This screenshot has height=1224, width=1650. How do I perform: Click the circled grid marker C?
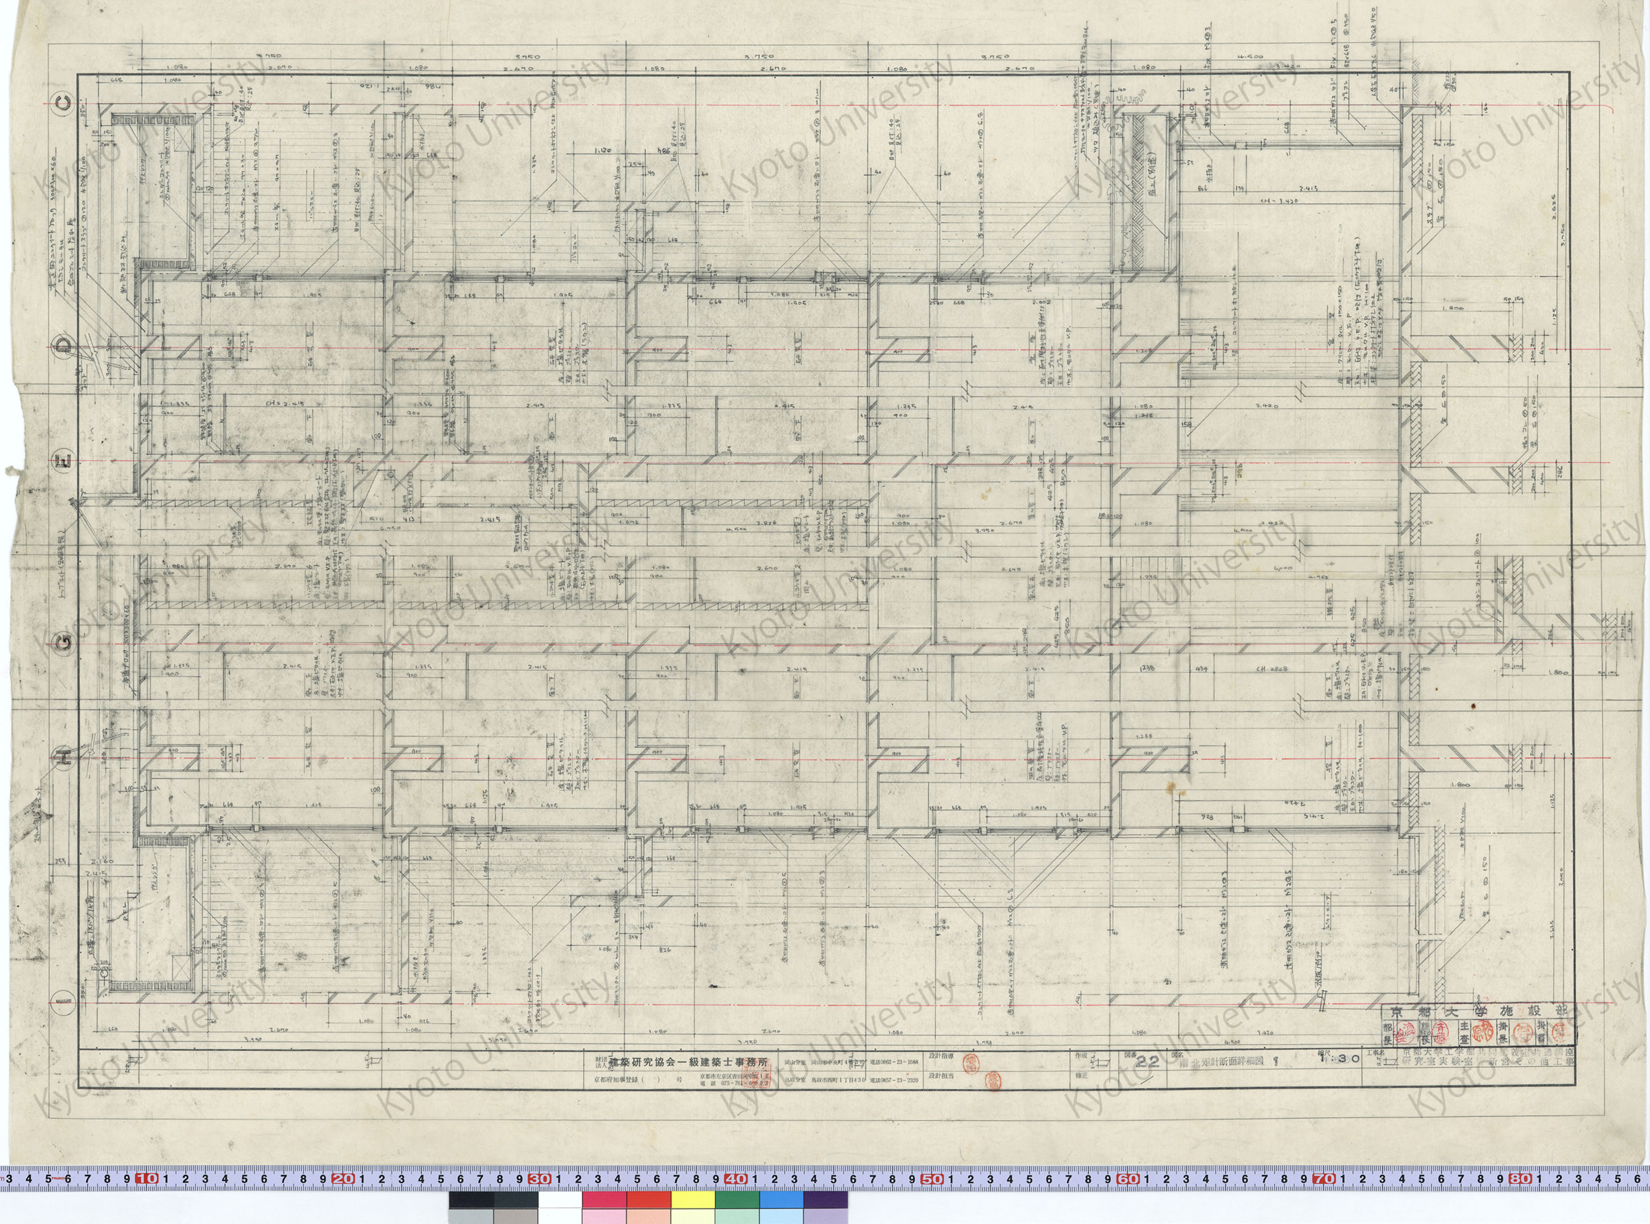click(62, 103)
